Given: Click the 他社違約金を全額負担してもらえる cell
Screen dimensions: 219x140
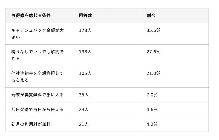Looking at the screenshot, I should (38, 77).
